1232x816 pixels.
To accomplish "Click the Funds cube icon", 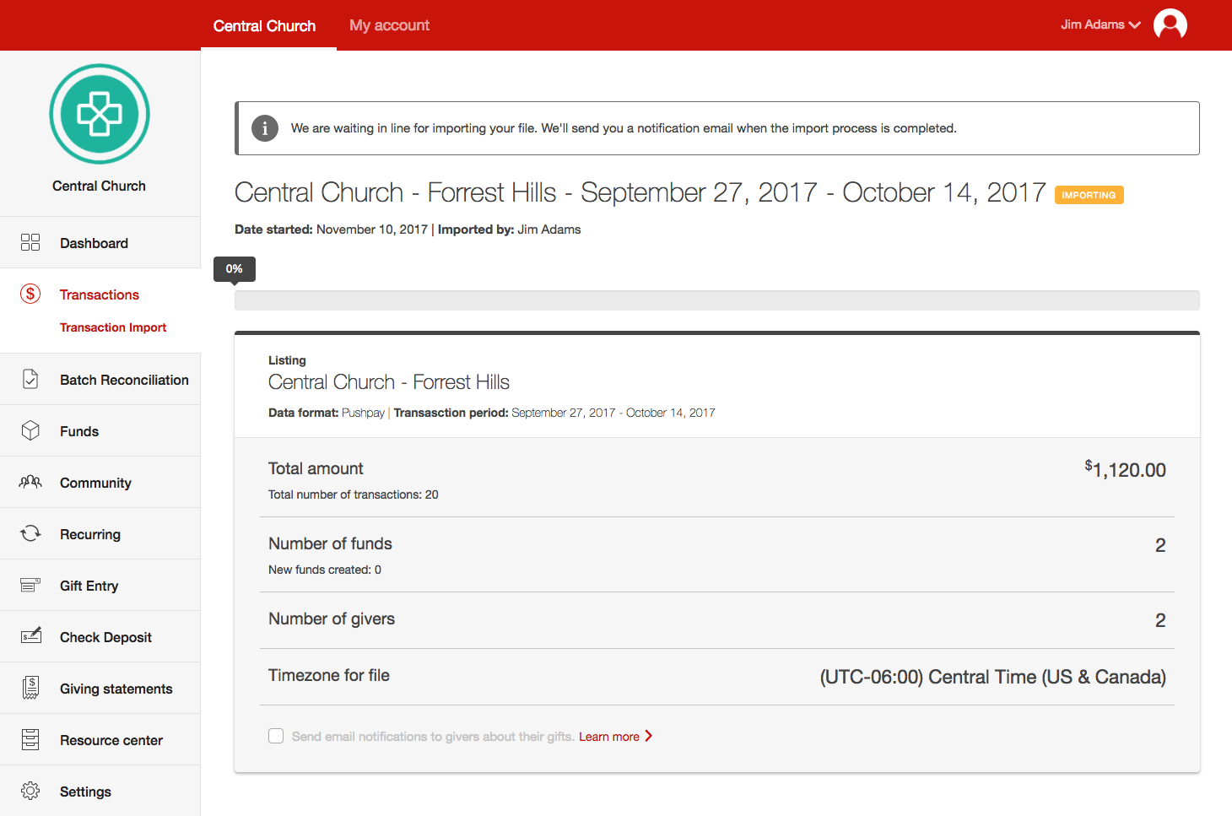I will pos(30,431).
